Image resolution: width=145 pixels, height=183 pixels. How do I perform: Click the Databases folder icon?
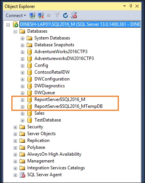(22, 31)
